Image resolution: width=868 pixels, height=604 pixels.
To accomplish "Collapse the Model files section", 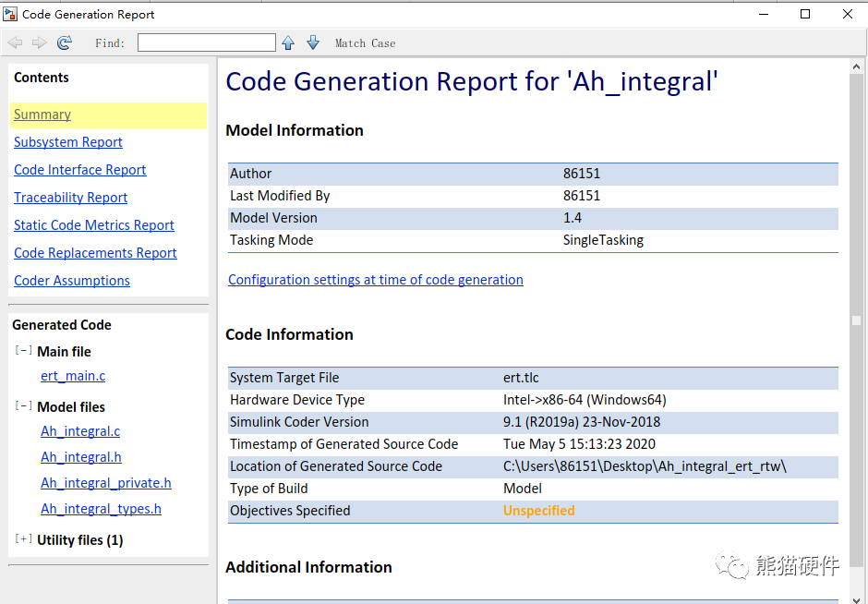I will pos(23,405).
